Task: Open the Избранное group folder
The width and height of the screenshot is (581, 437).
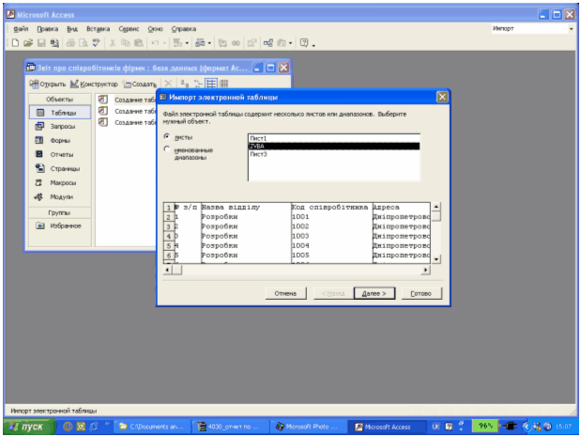Action: click(64, 226)
